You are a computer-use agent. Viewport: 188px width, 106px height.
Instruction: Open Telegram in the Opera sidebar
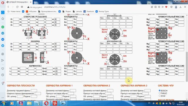[3, 33]
